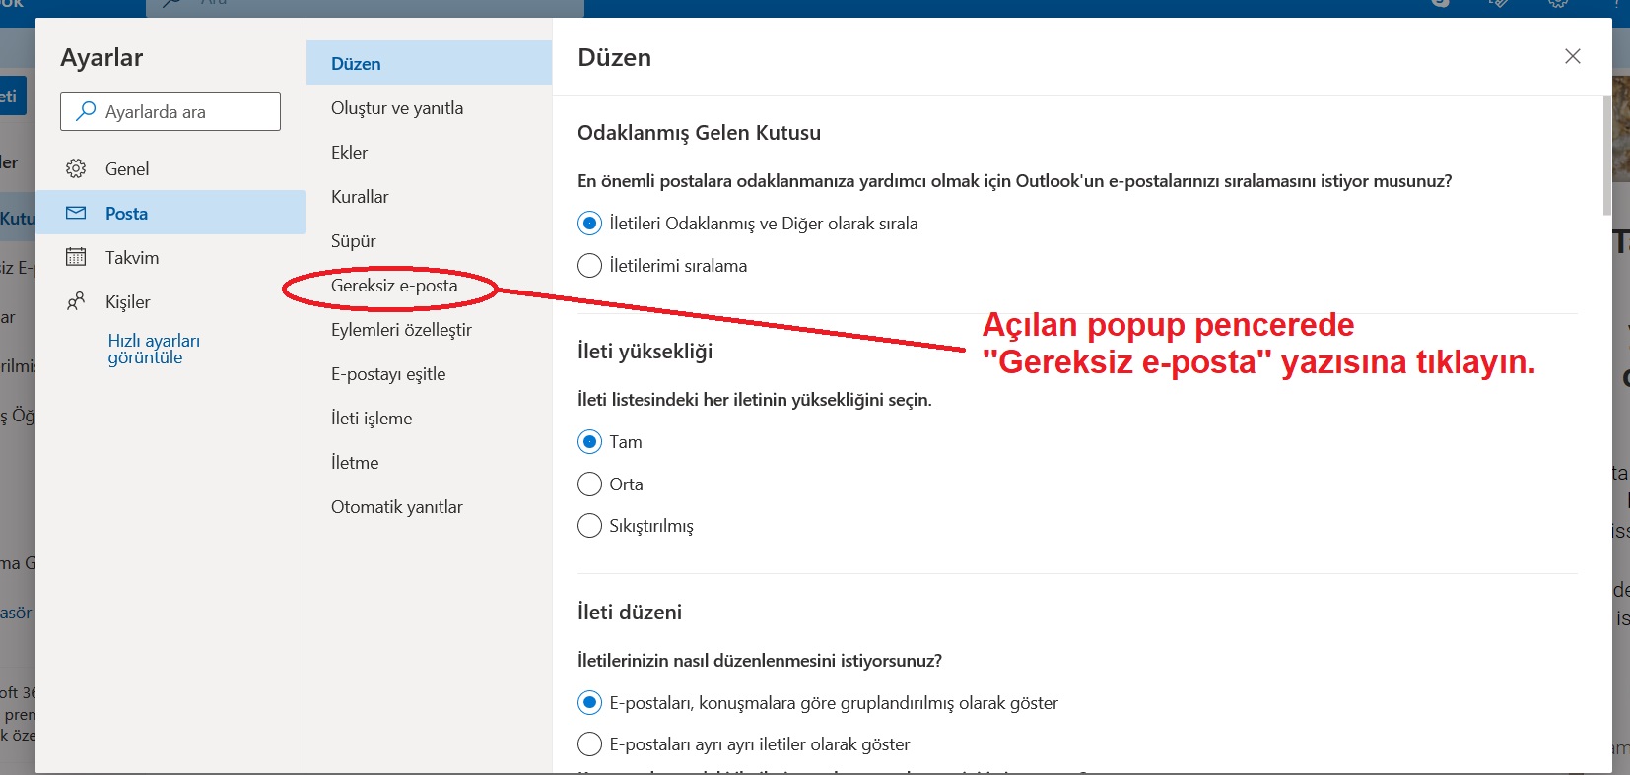Click the Genel gear icon
Screen dimensions: 1630x775
pyautogui.click(x=76, y=168)
